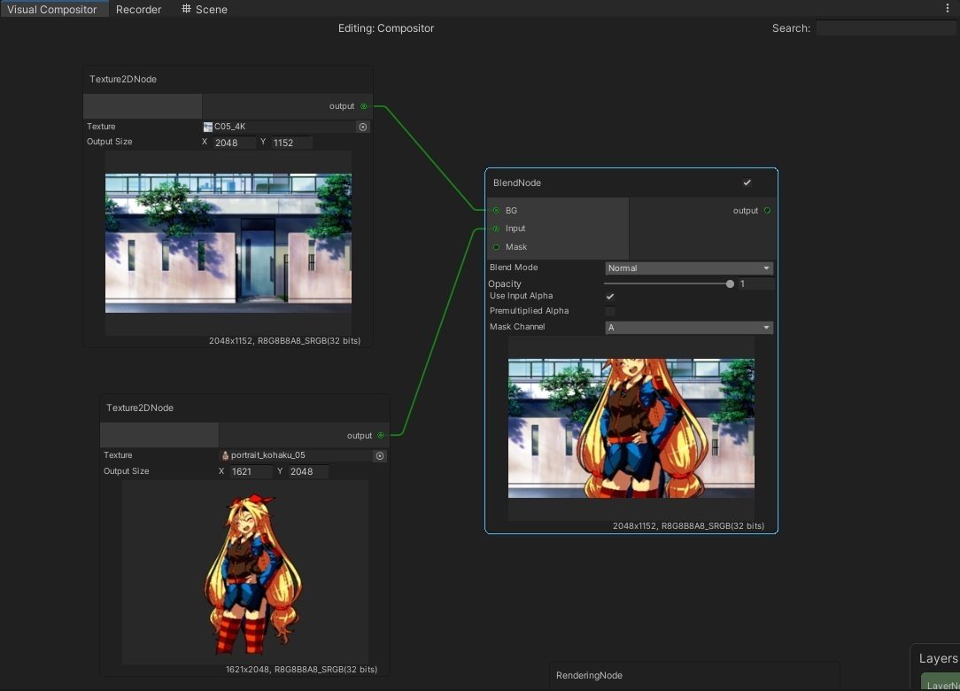Click the 'Output Size' label in the portrait_kohaku_05 node
960x691 pixels.
126,471
